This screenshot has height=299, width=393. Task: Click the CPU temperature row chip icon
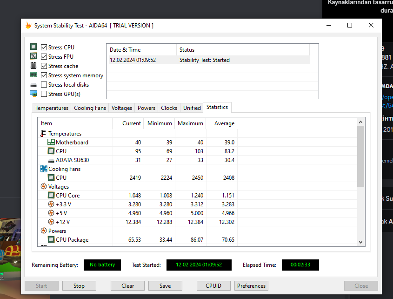pyautogui.click(x=51, y=151)
